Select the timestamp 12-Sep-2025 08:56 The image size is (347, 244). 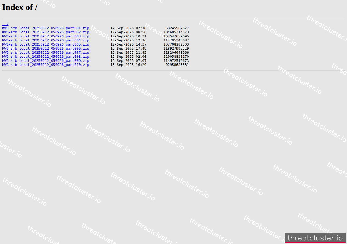128,32
